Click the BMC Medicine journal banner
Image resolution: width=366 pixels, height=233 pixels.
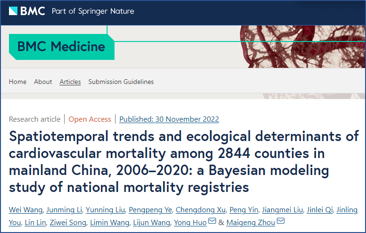coord(61,47)
